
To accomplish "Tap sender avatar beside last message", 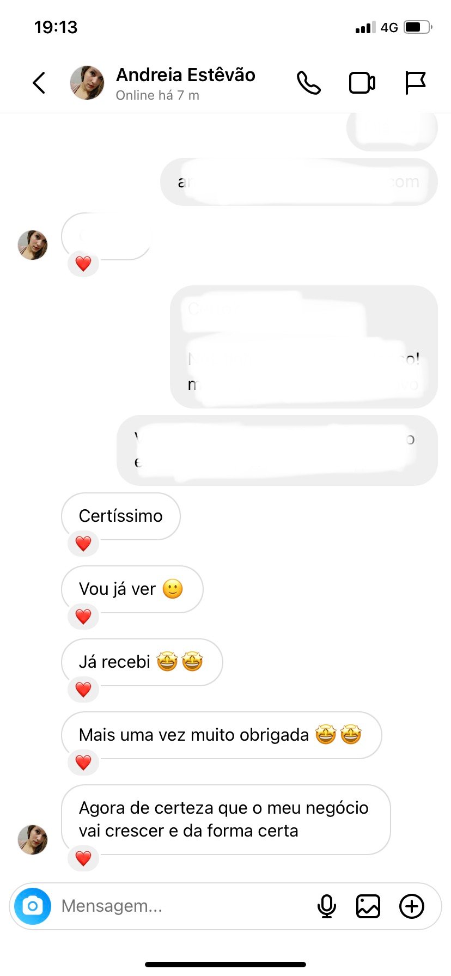I will pyautogui.click(x=33, y=839).
